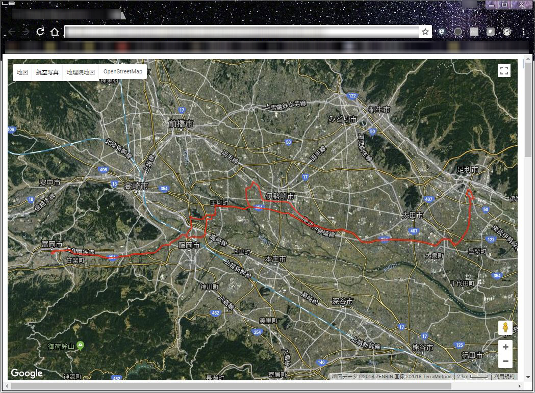
Task: Open the browser home page
Action: [x=55, y=32]
